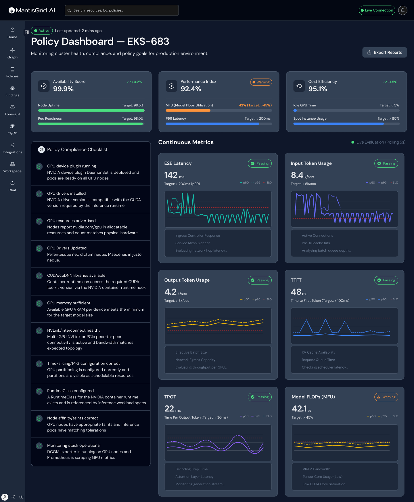Click the search resources input field
The image size is (414, 502).
click(x=122, y=10)
